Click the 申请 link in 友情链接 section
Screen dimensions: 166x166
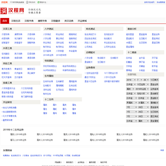point(162,150)
